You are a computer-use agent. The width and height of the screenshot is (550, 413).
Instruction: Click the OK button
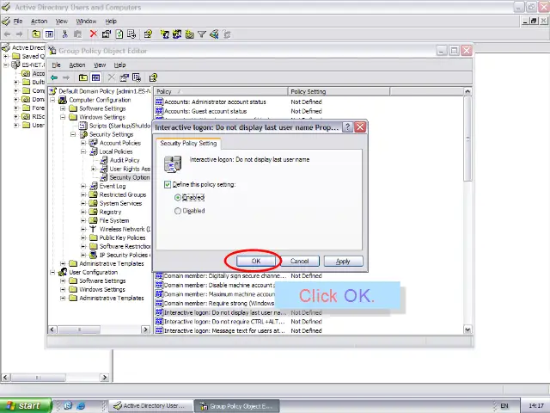[x=256, y=261]
